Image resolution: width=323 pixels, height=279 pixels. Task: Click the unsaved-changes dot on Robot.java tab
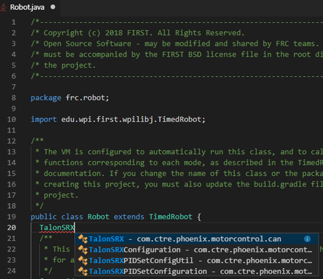pos(53,7)
